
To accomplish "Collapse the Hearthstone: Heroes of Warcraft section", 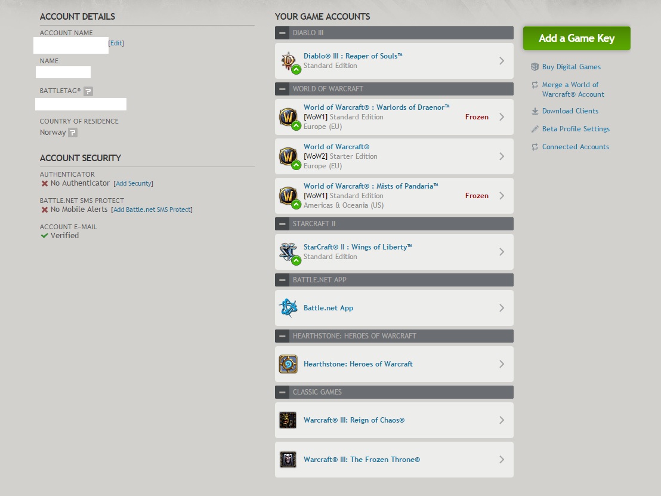I will [282, 336].
